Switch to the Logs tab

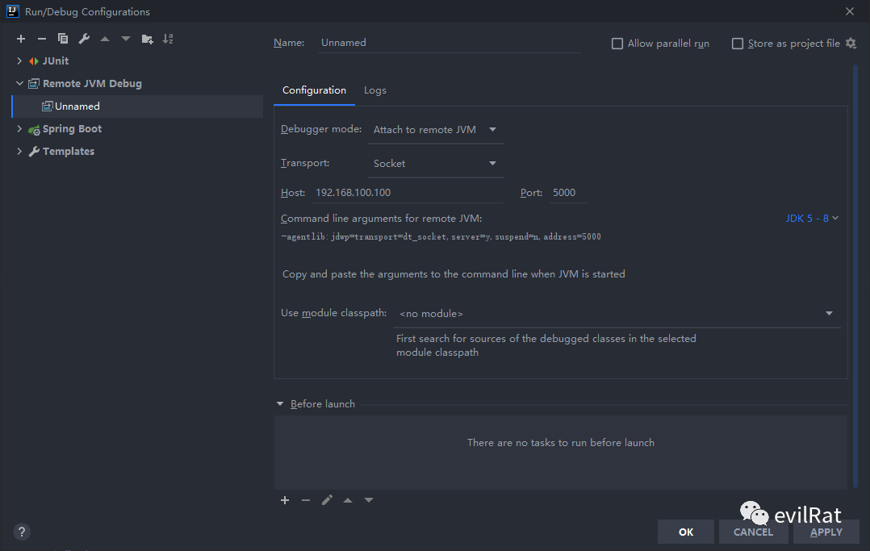(375, 90)
